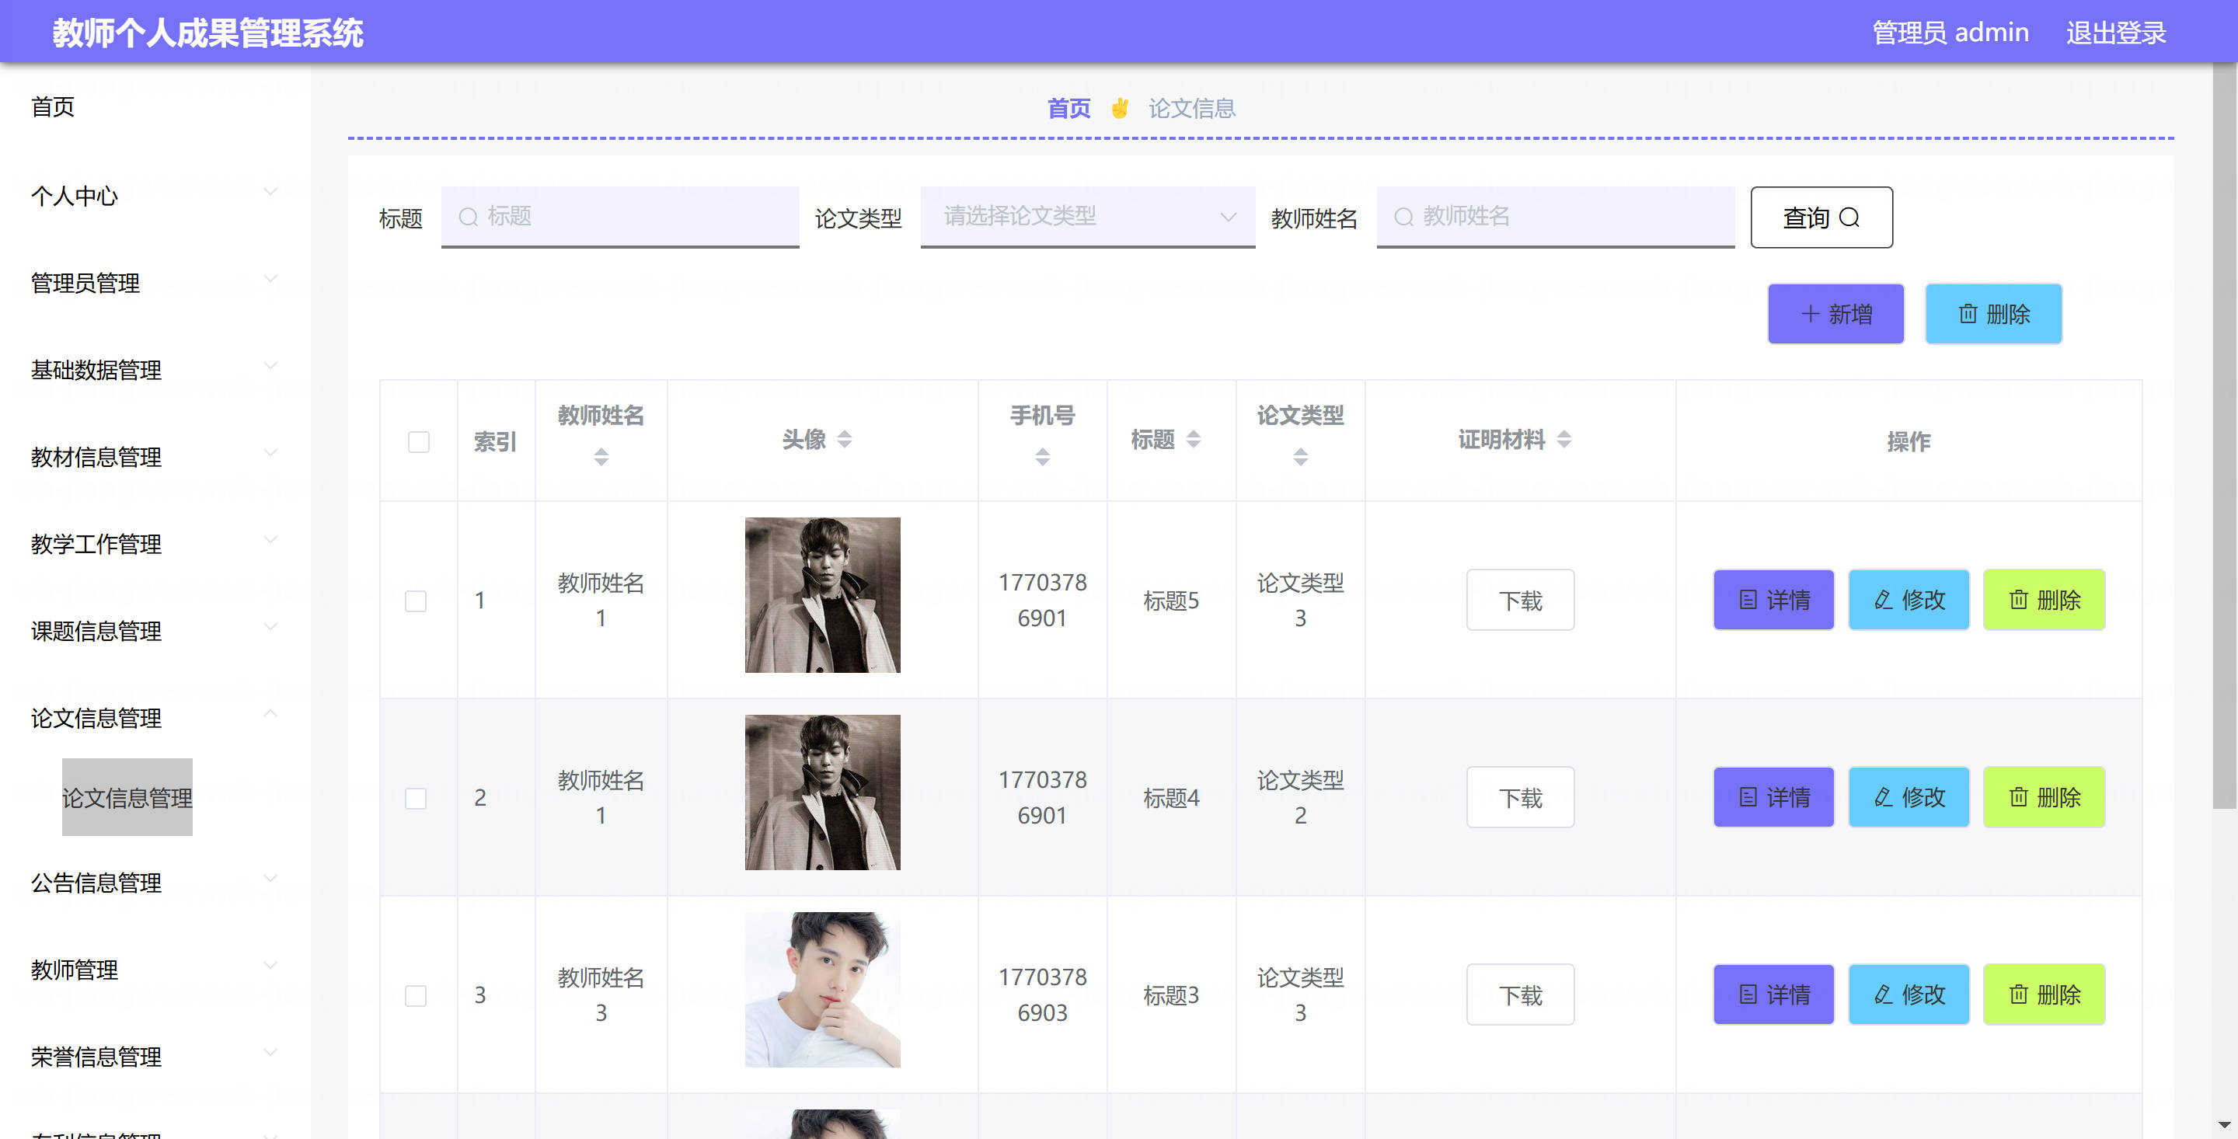2238x1139 pixels.
Task: Click the 操作 column header
Action: coord(1909,441)
